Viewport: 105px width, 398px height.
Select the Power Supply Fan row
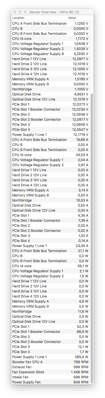[50, 382]
